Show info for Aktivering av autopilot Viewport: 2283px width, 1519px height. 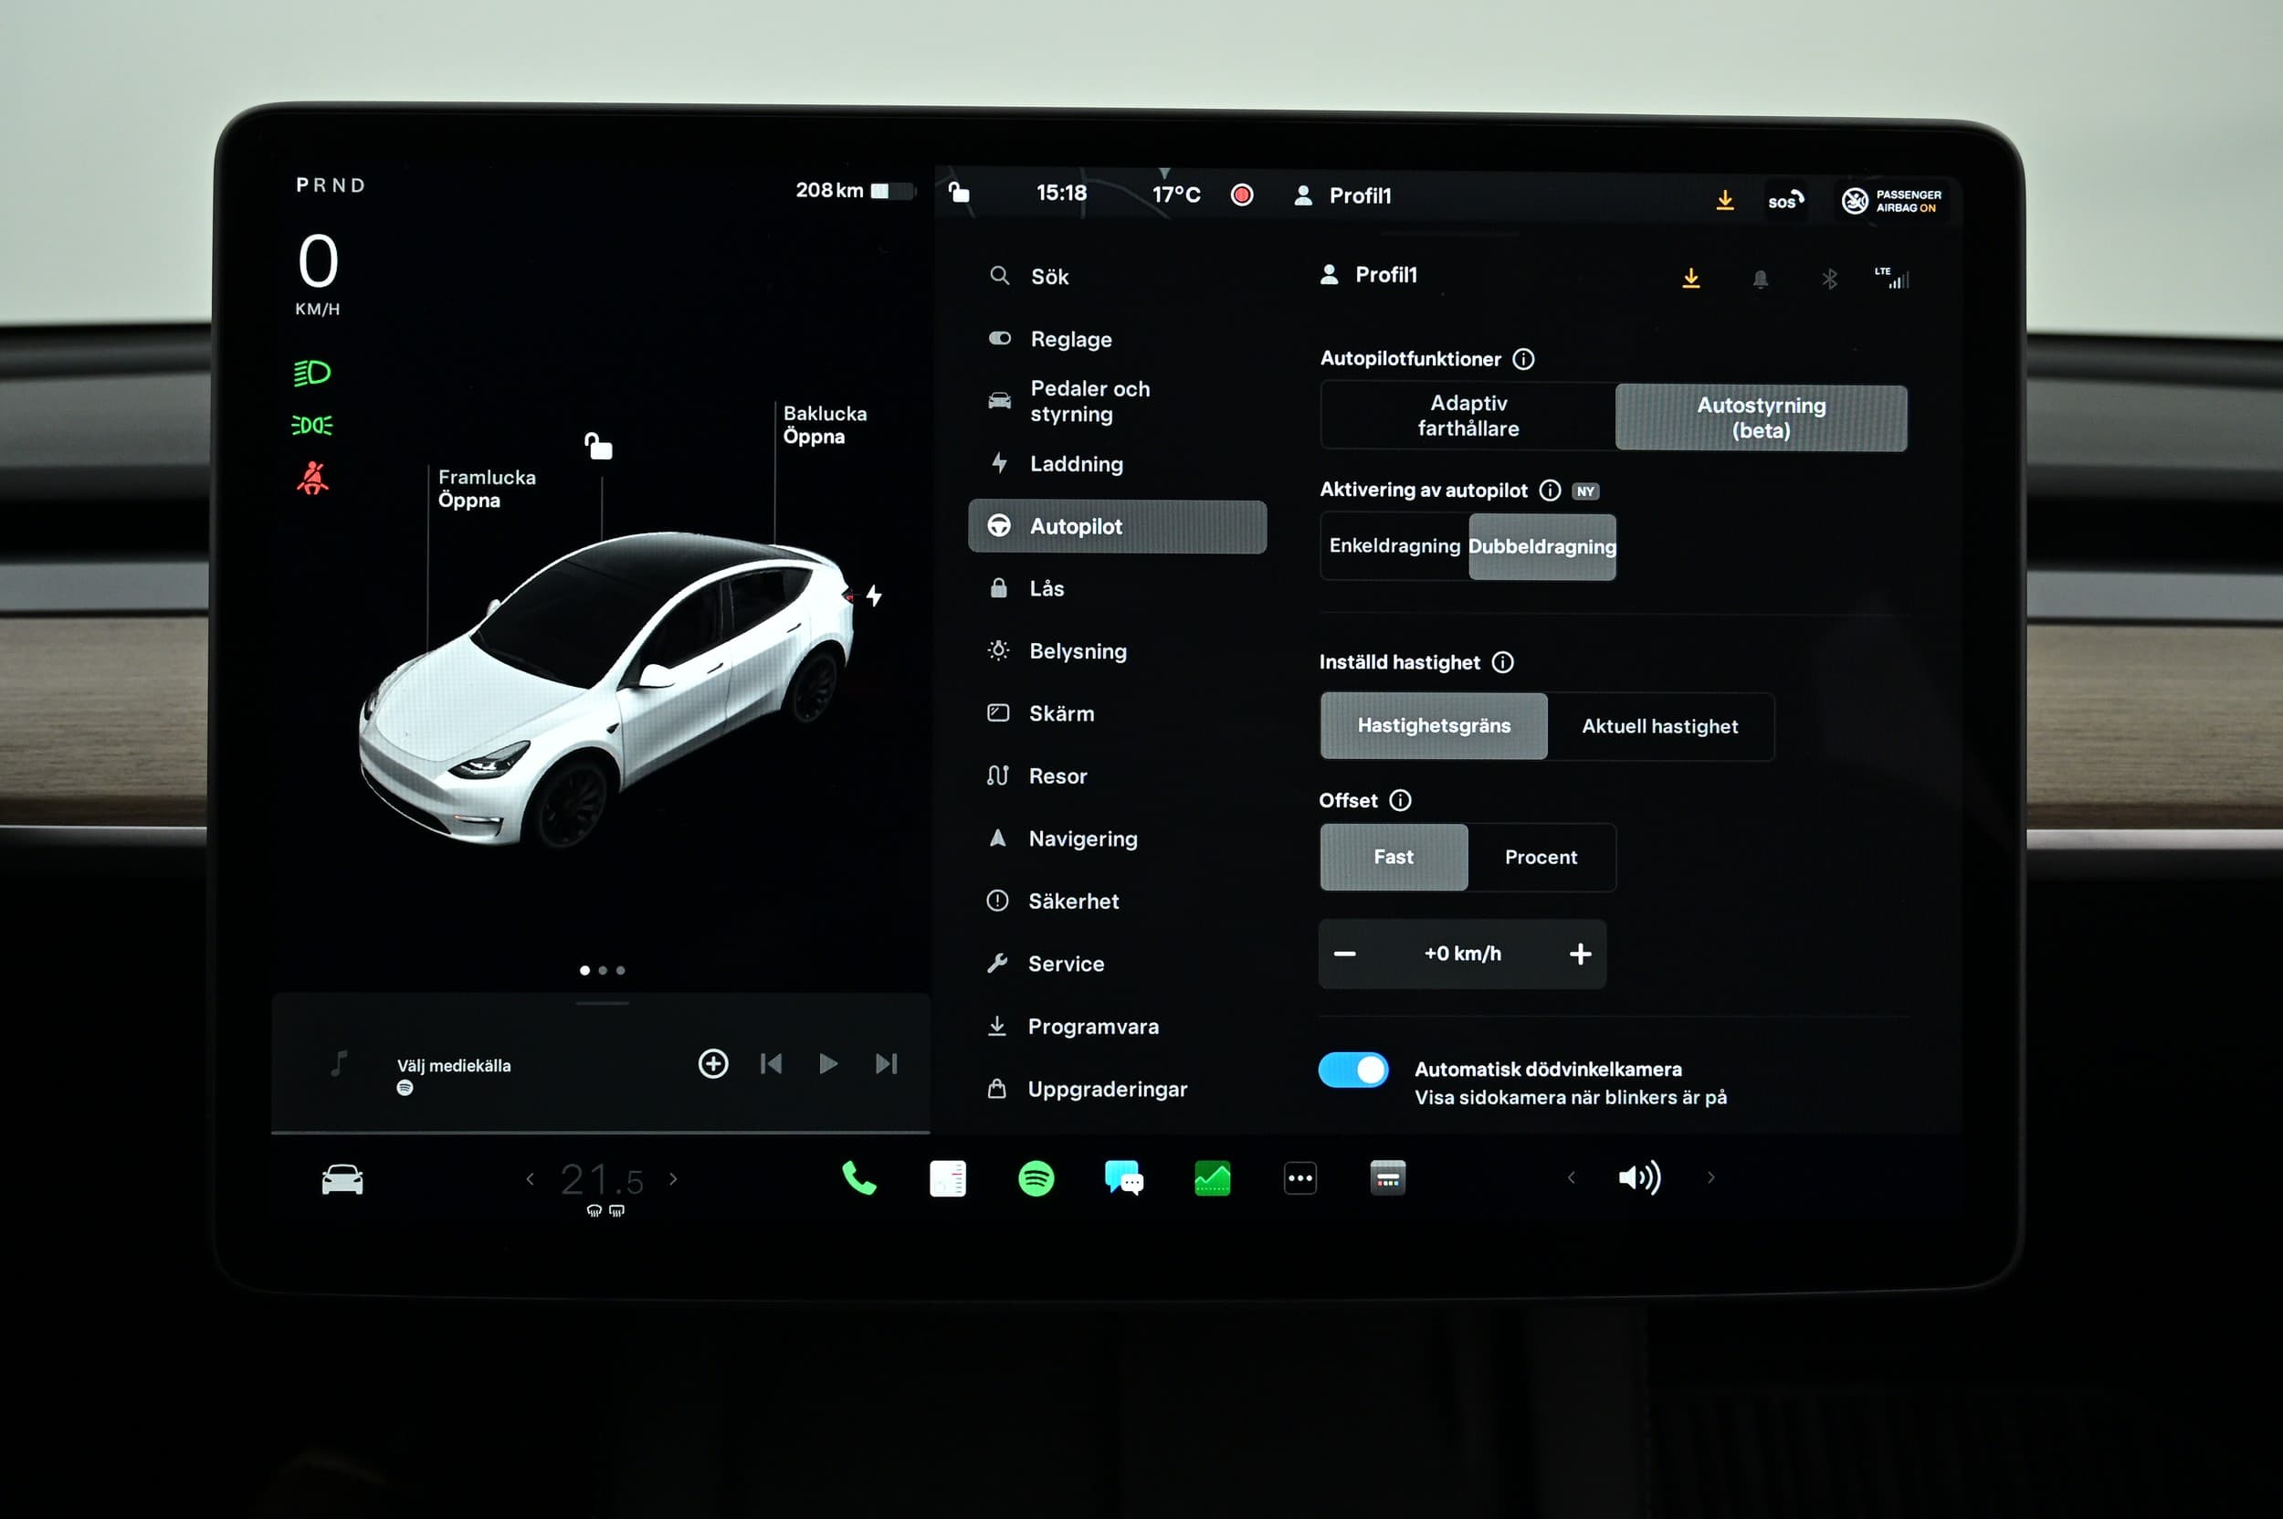click(1549, 491)
